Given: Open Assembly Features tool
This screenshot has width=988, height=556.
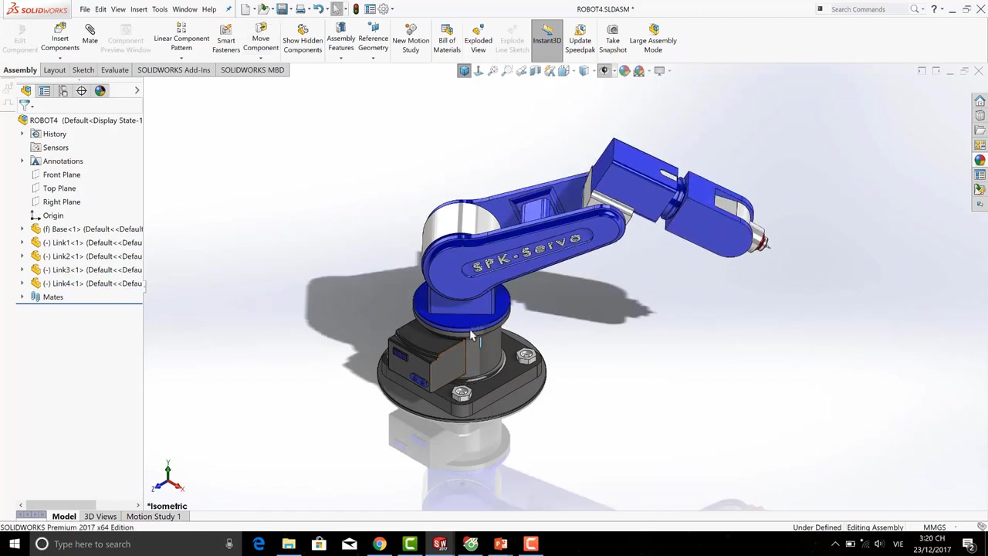Looking at the screenshot, I should tap(340, 39).
